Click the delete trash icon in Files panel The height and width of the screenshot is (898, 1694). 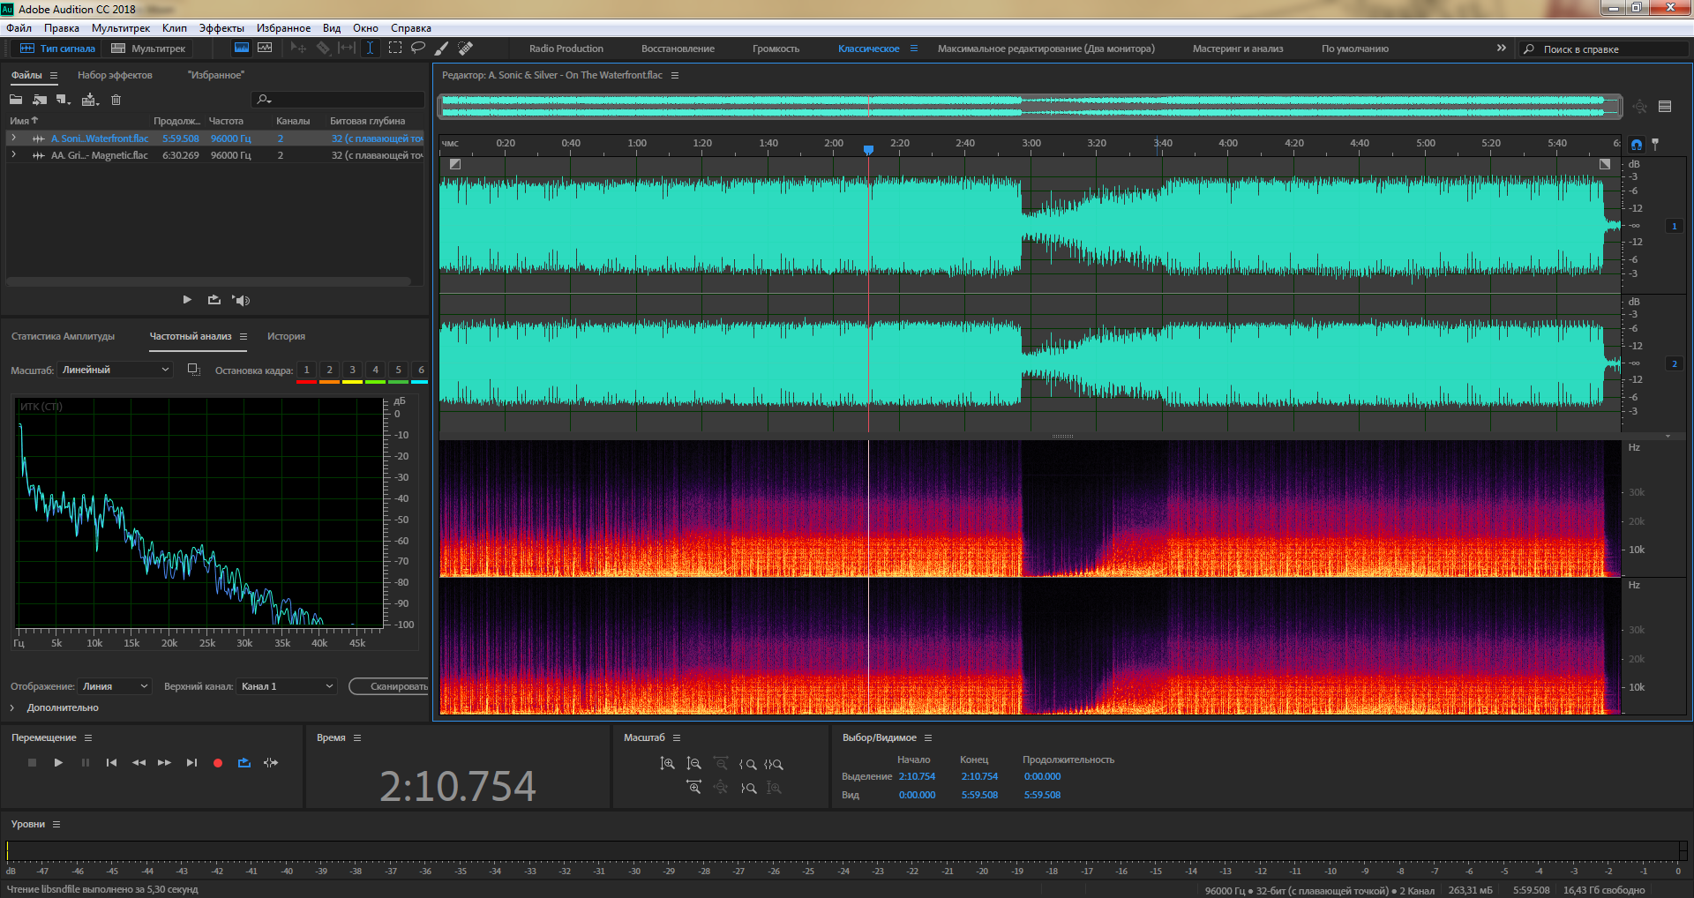(116, 100)
